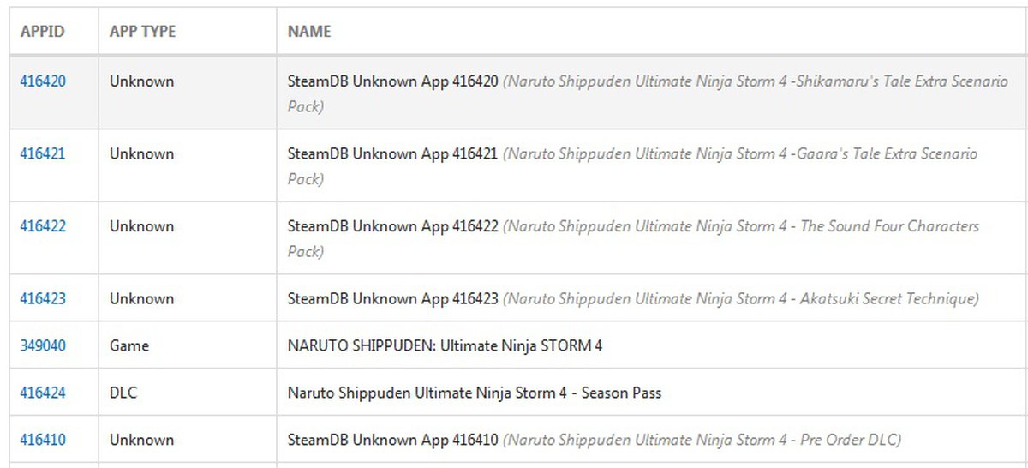Click the NAME column header
The image size is (1028, 468).
point(309,32)
